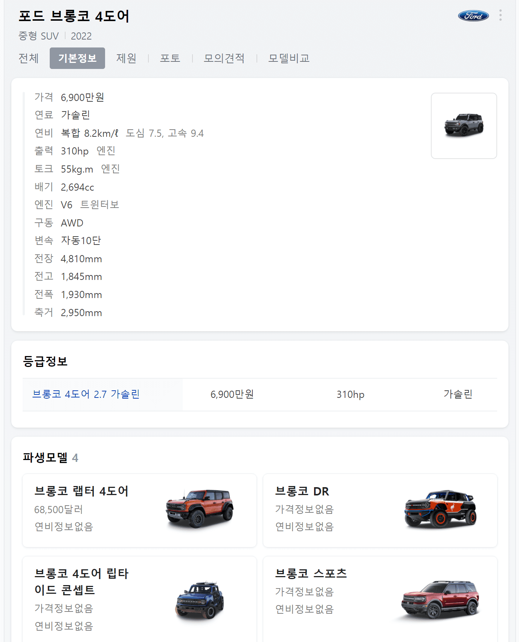
Task: Open the 브롱코 스포츠 model card
Action: tap(380, 599)
